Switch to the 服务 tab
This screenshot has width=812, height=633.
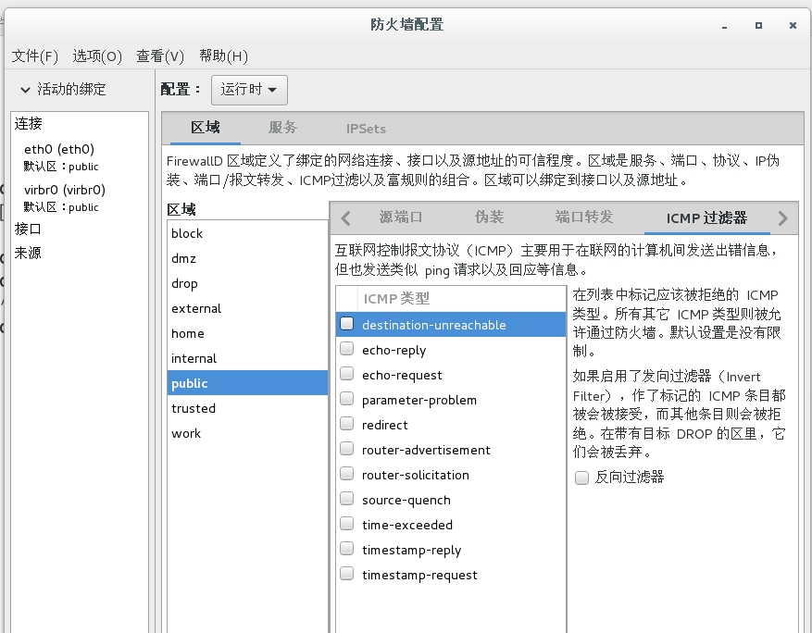click(282, 128)
